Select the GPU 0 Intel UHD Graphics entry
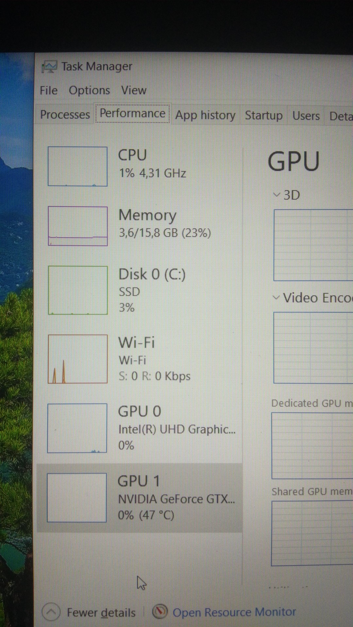This screenshot has height=627, width=353. click(x=140, y=428)
